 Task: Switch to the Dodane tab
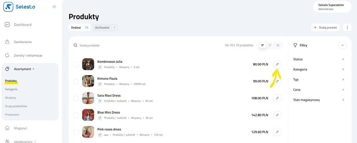(80, 27)
